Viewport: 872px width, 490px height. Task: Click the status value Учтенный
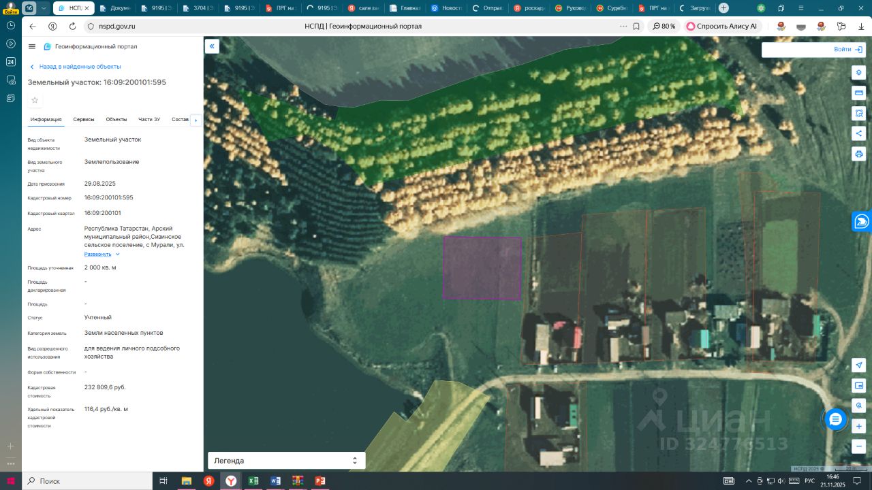(x=98, y=317)
